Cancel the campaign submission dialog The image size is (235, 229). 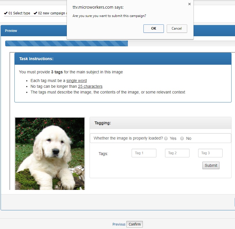pyautogui.click(x=177, y=28)
